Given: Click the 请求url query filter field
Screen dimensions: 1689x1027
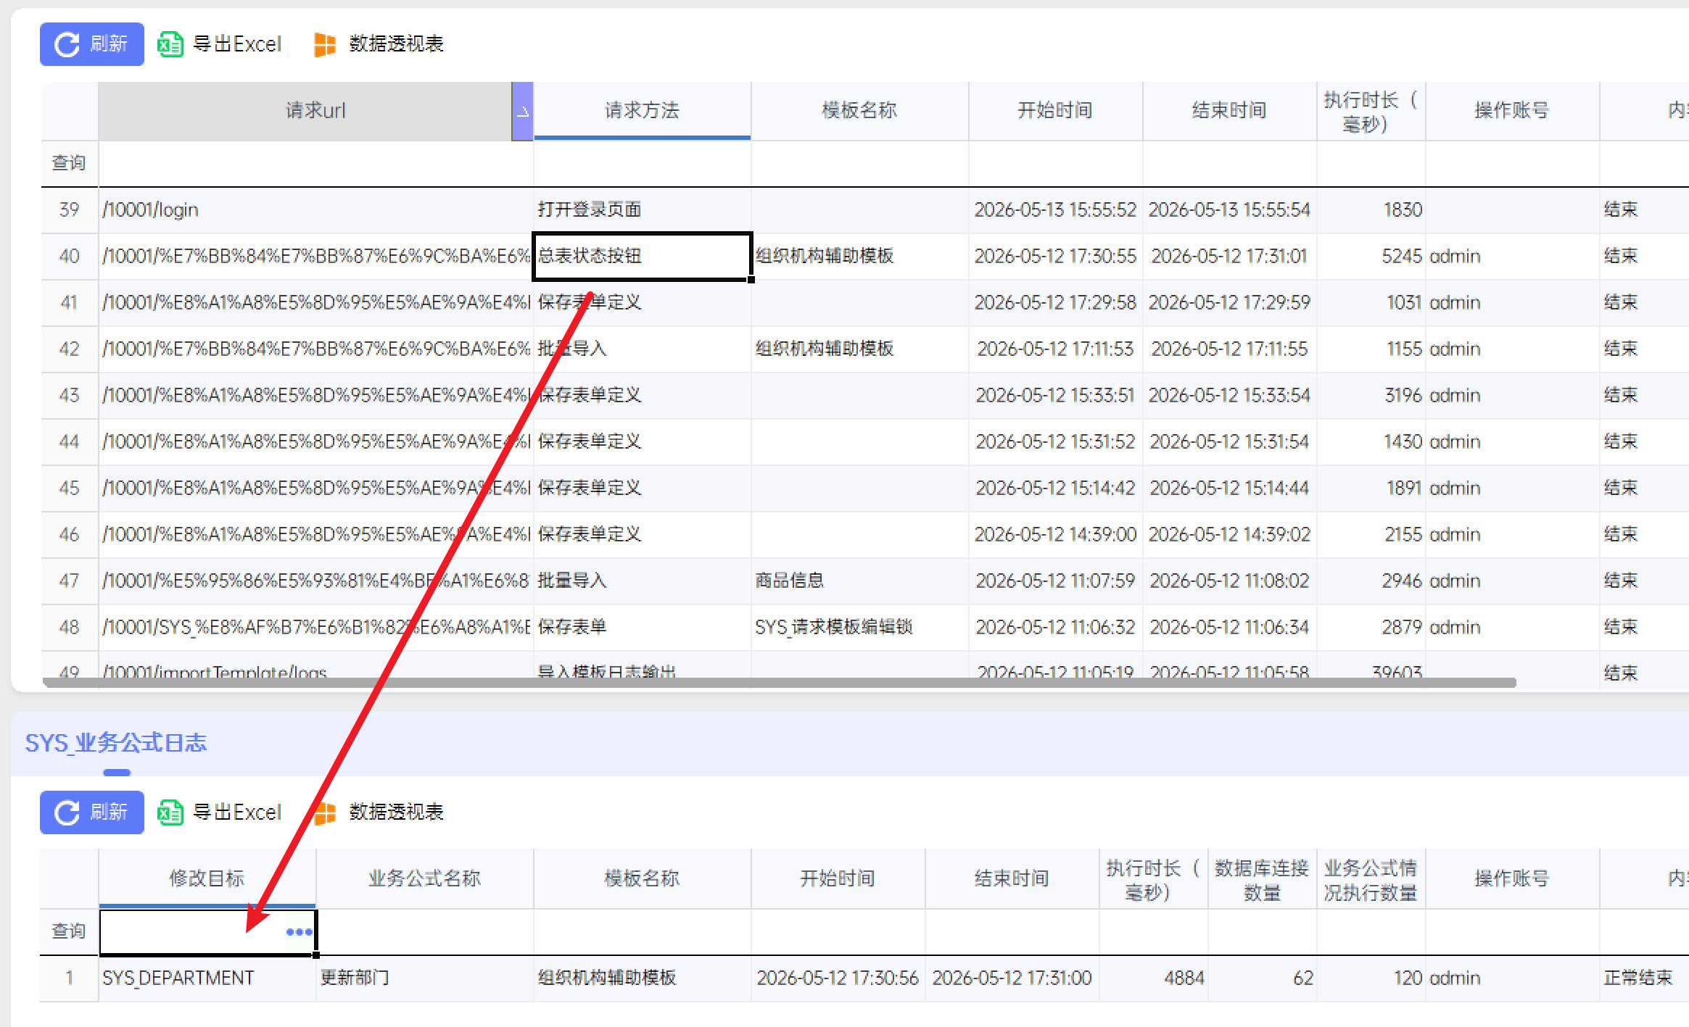Looking at the screenshot, I should (315, 164).
